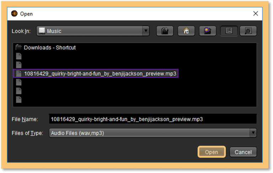Click the Open button
Screen dimensions: 273x173
pos(212,152)
